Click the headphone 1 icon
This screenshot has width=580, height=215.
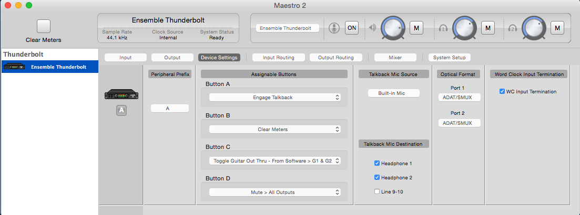click(x=443, y=28)
